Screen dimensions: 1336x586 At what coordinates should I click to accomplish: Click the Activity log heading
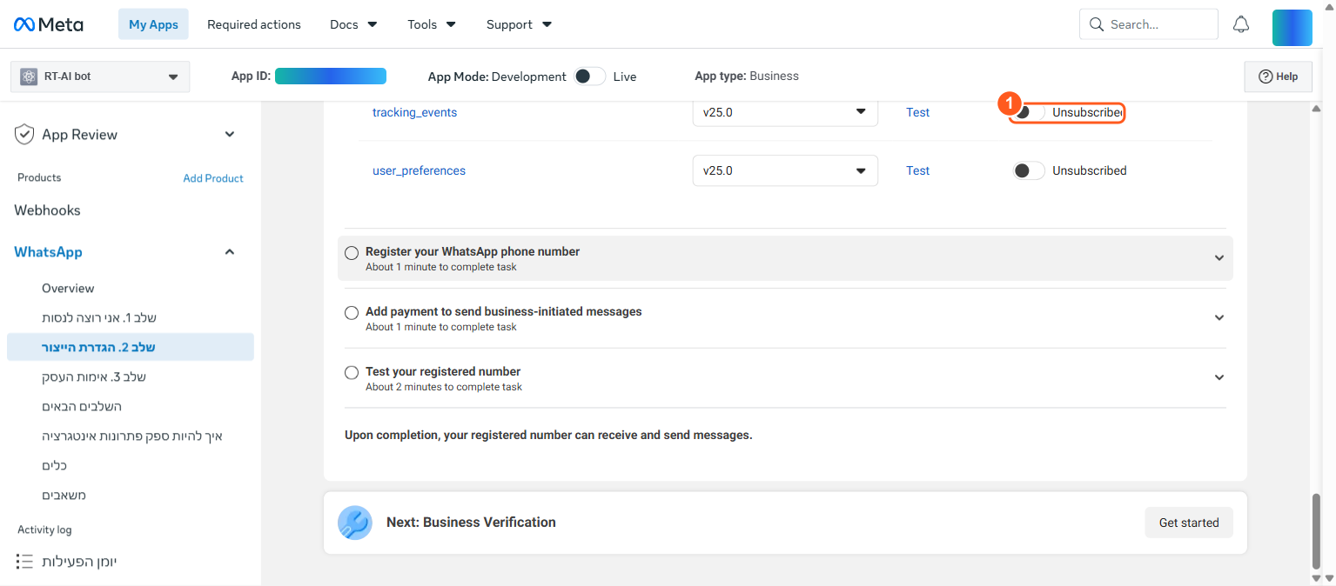click(44, 529)
